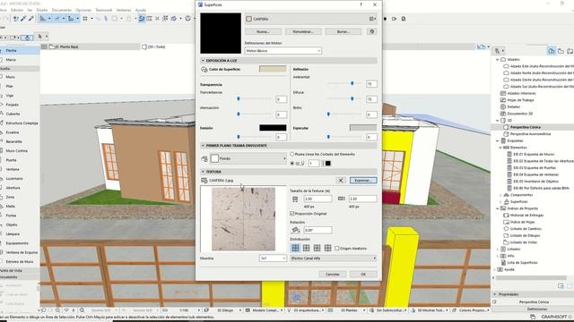Screen dimensions: 574x322
Task: Click the CANTERA texture preview thumbnail
Action: [x=243, y=219]
